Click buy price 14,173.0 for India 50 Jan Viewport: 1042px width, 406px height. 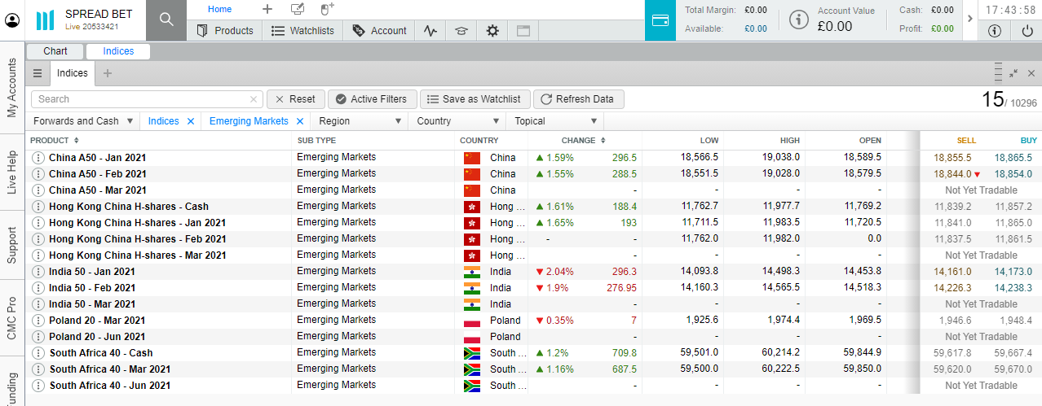(x=1013, y=272)
